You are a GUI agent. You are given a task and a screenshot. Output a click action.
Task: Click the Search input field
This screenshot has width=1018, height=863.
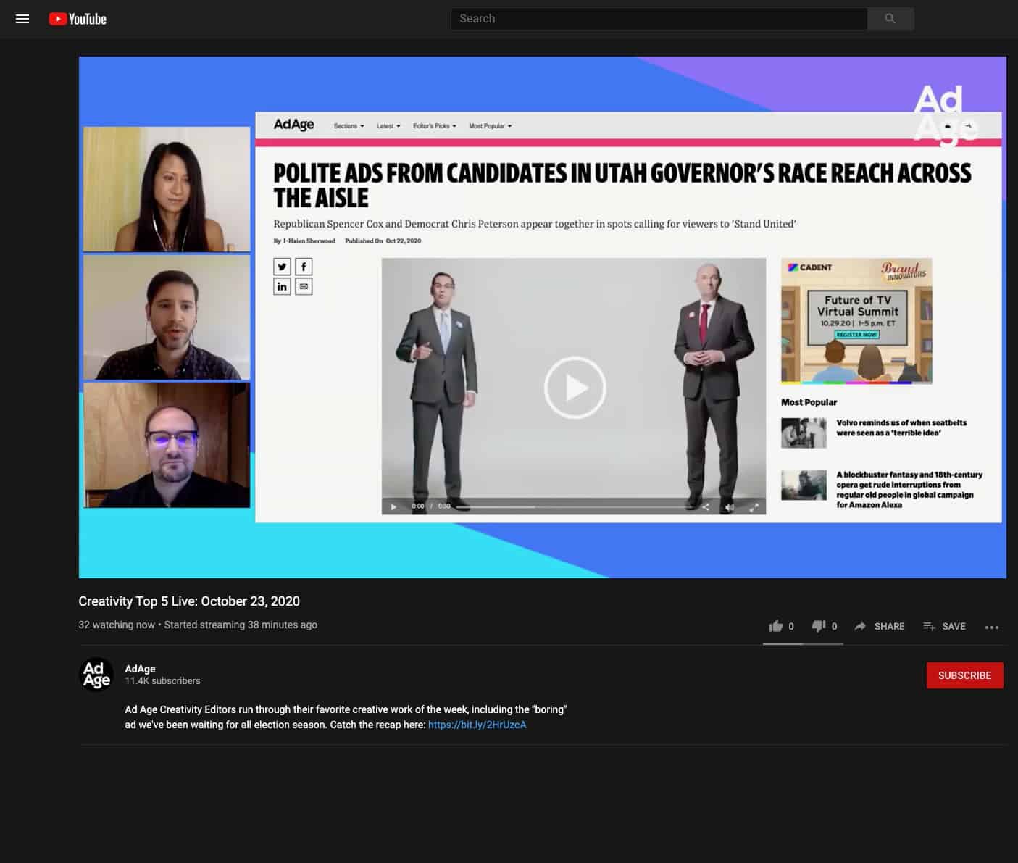point(659,19)
